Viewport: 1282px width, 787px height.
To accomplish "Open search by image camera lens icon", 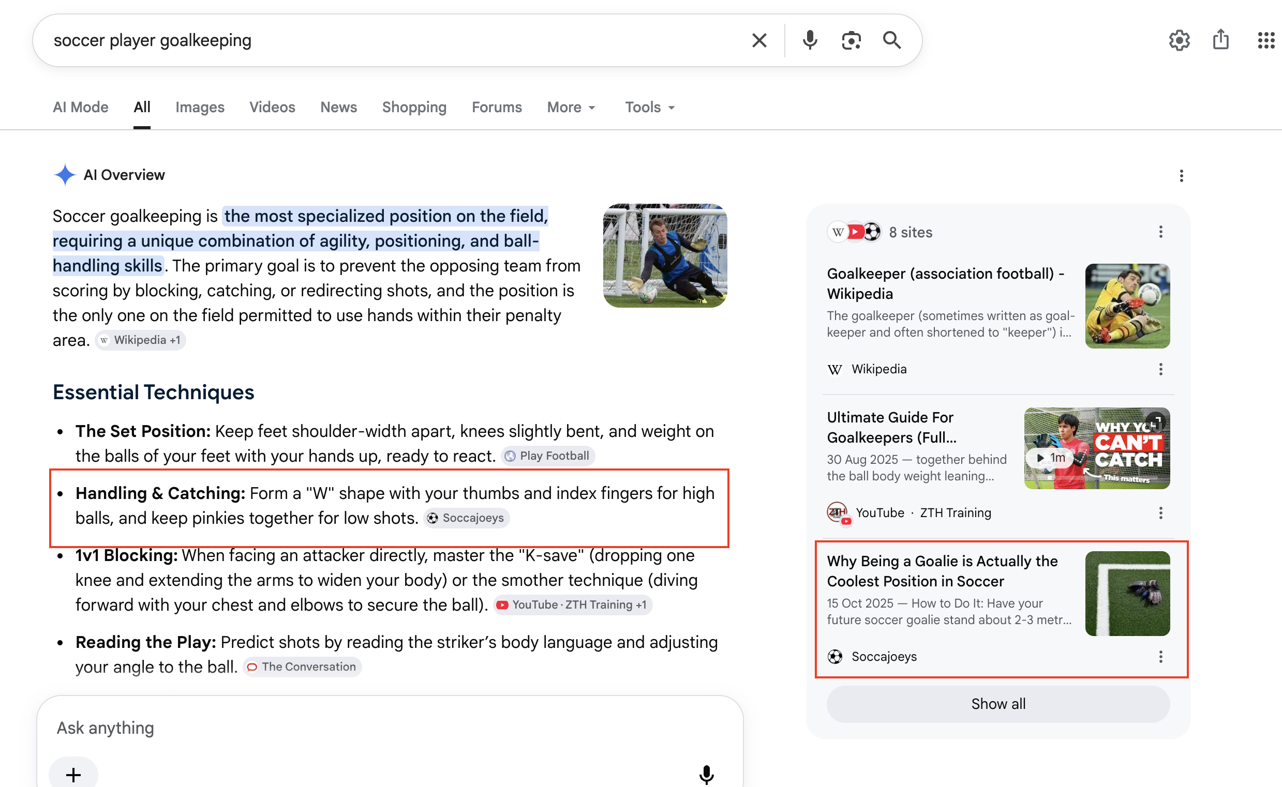I will click(851, 40).
